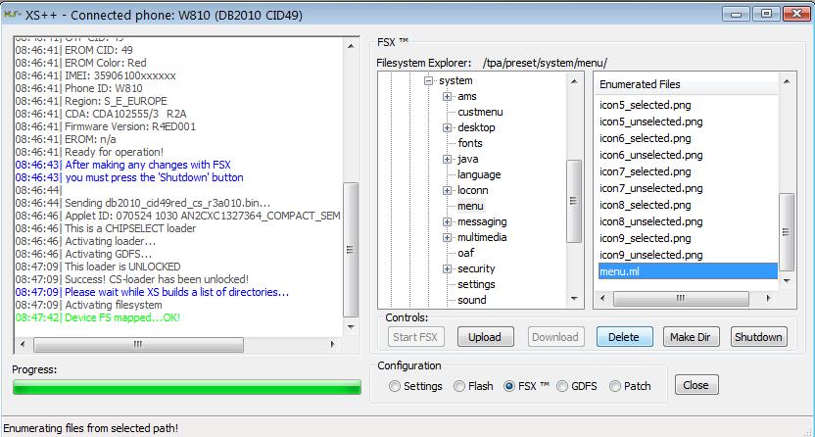815x437 pixels.
Task: Click the file list scroll right arrow
Action: click(768, 298)
